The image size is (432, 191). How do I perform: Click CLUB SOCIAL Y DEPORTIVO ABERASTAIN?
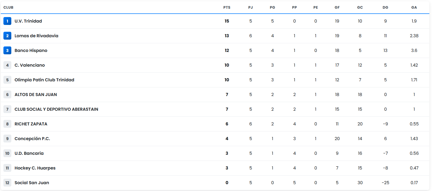click(56, 109)
